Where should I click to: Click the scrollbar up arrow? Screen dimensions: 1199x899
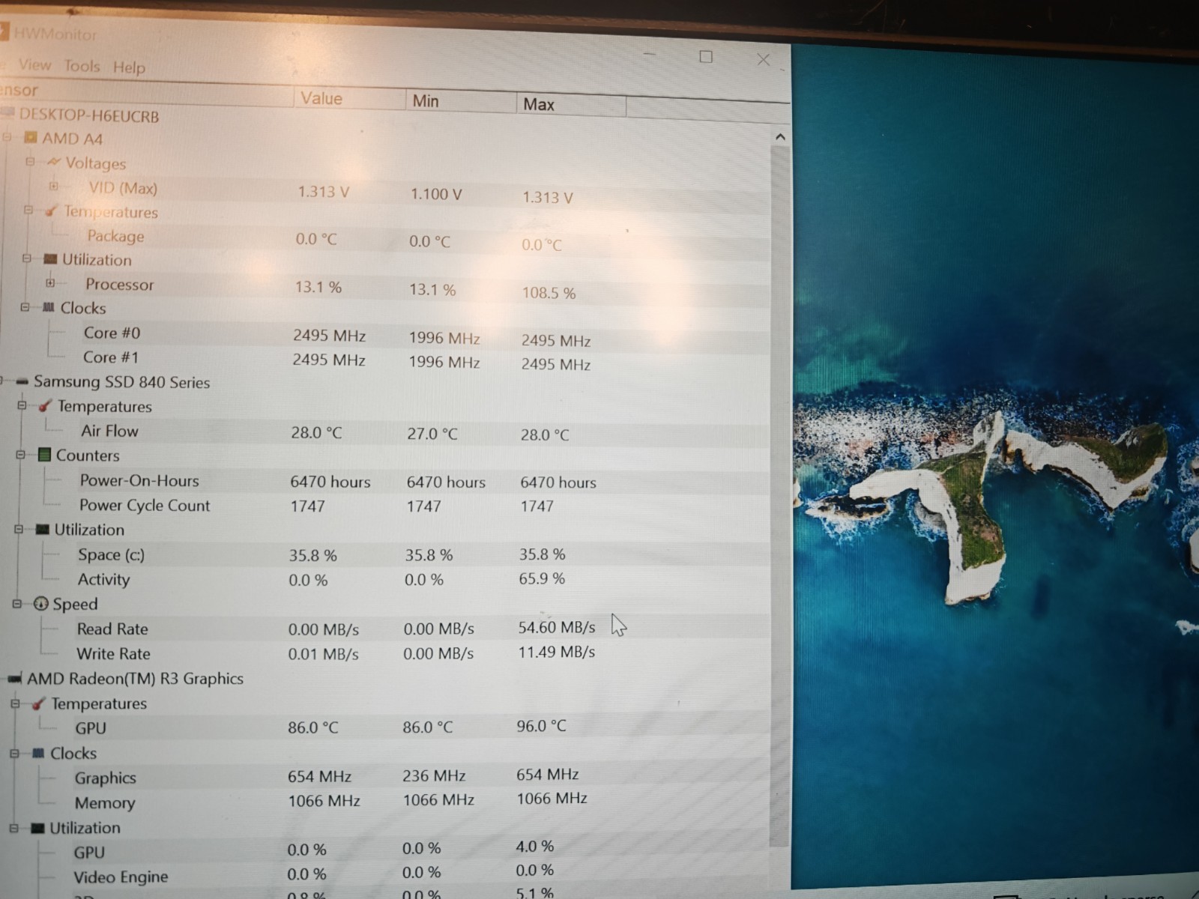coord(780,137)
